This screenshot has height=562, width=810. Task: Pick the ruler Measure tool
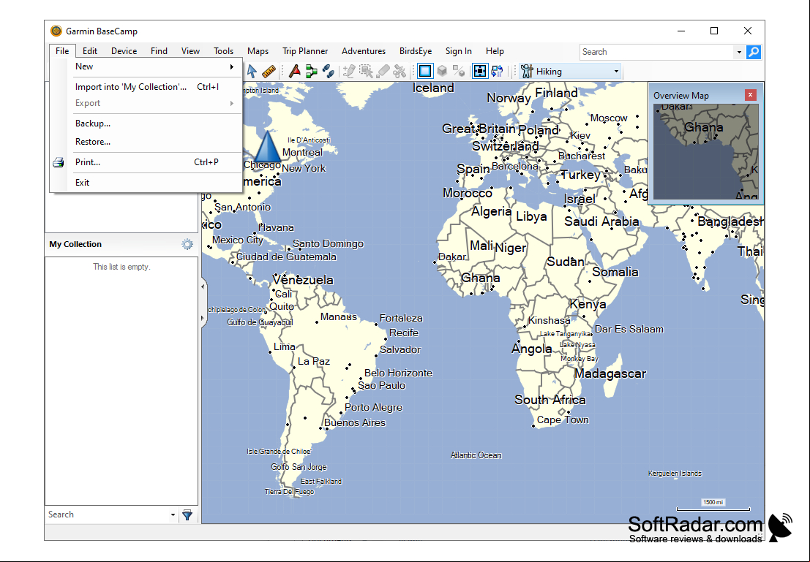point(269,71)
